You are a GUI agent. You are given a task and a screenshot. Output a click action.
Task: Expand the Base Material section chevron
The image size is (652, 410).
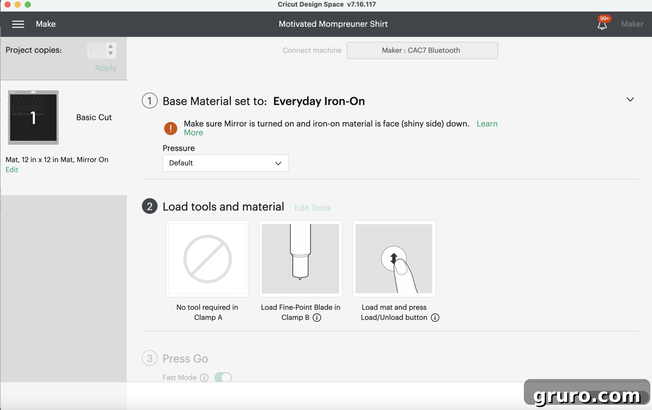point(630,99)
